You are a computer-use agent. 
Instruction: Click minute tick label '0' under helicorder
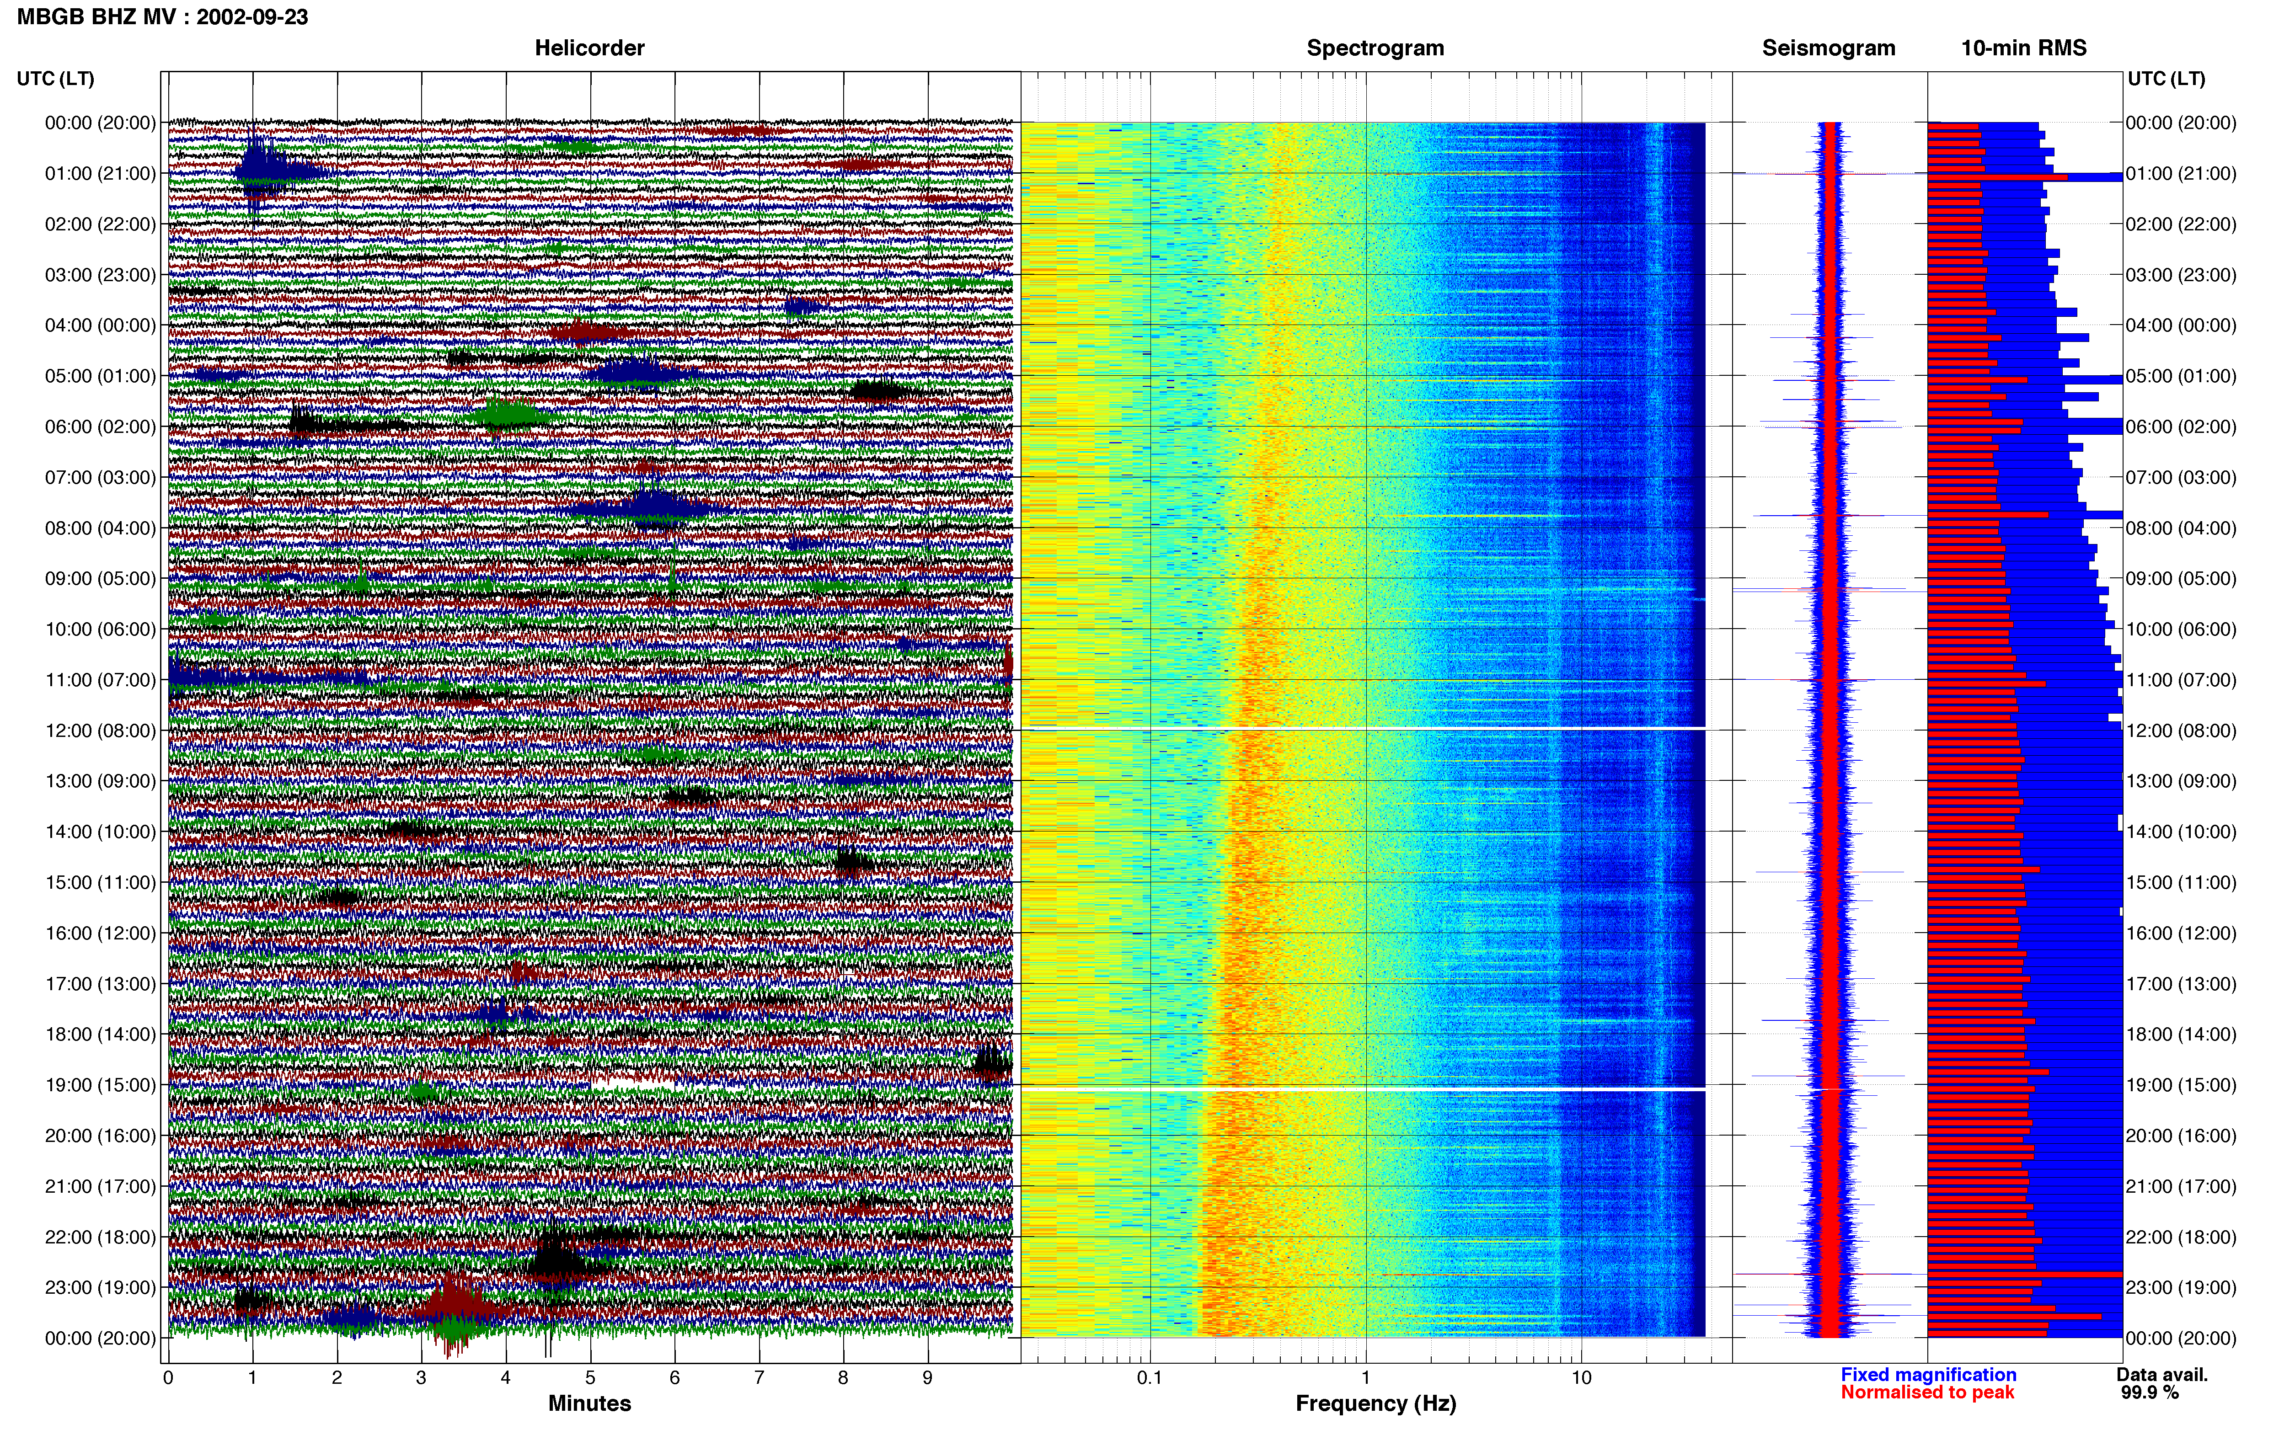click(x=168, y=1378)
